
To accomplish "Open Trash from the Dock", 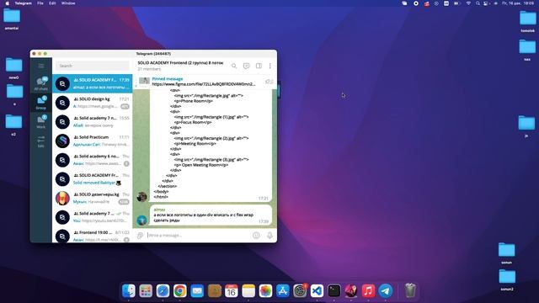I will (410, 290).
